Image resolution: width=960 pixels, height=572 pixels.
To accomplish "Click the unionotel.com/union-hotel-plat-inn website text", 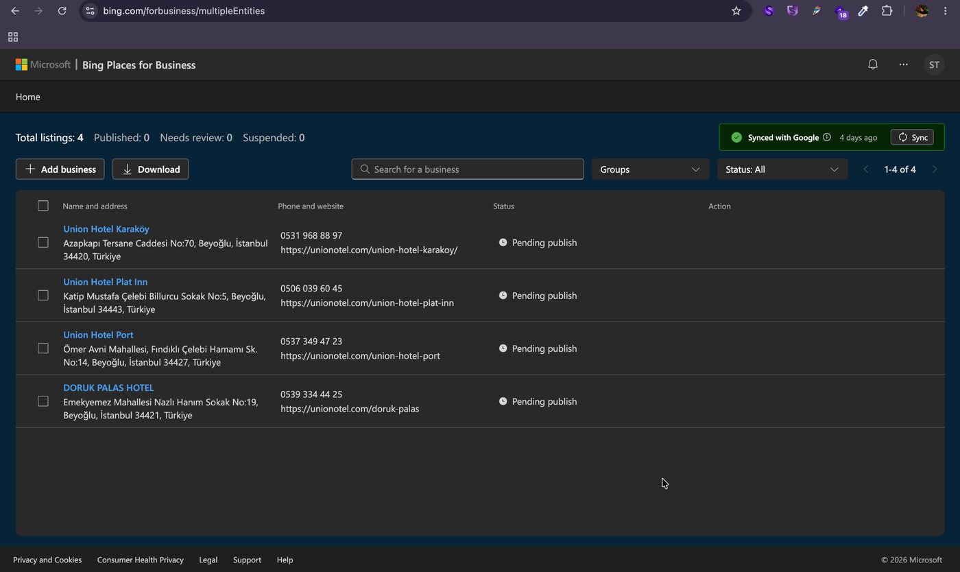I will 367,302.
